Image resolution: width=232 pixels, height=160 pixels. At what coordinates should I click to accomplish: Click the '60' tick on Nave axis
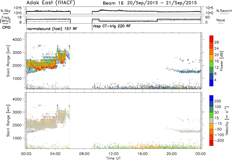208,17
